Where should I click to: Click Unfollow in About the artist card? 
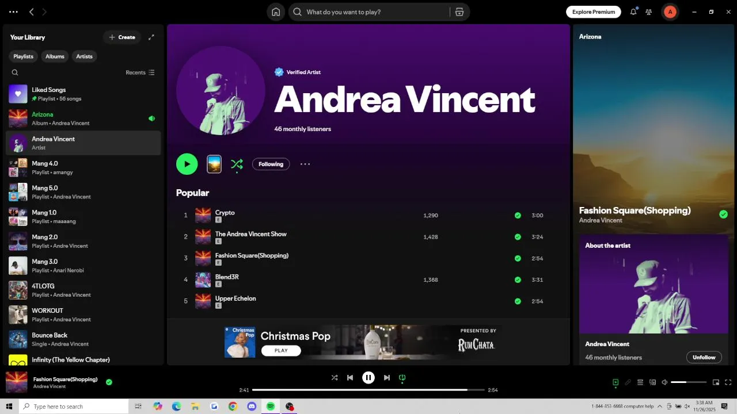click(704, 357)
